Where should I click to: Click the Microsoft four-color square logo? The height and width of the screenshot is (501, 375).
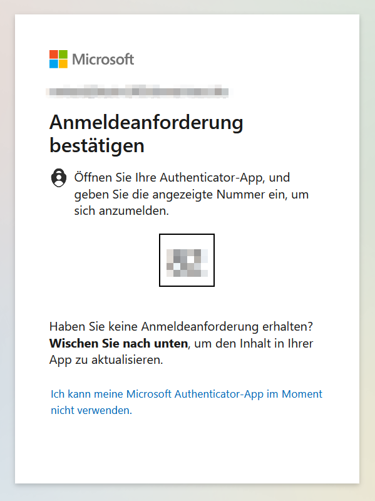pos(58,59)
